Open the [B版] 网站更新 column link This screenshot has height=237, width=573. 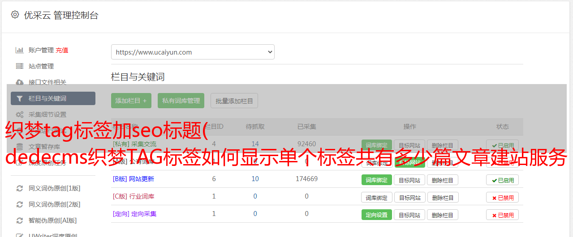(134, 179)
